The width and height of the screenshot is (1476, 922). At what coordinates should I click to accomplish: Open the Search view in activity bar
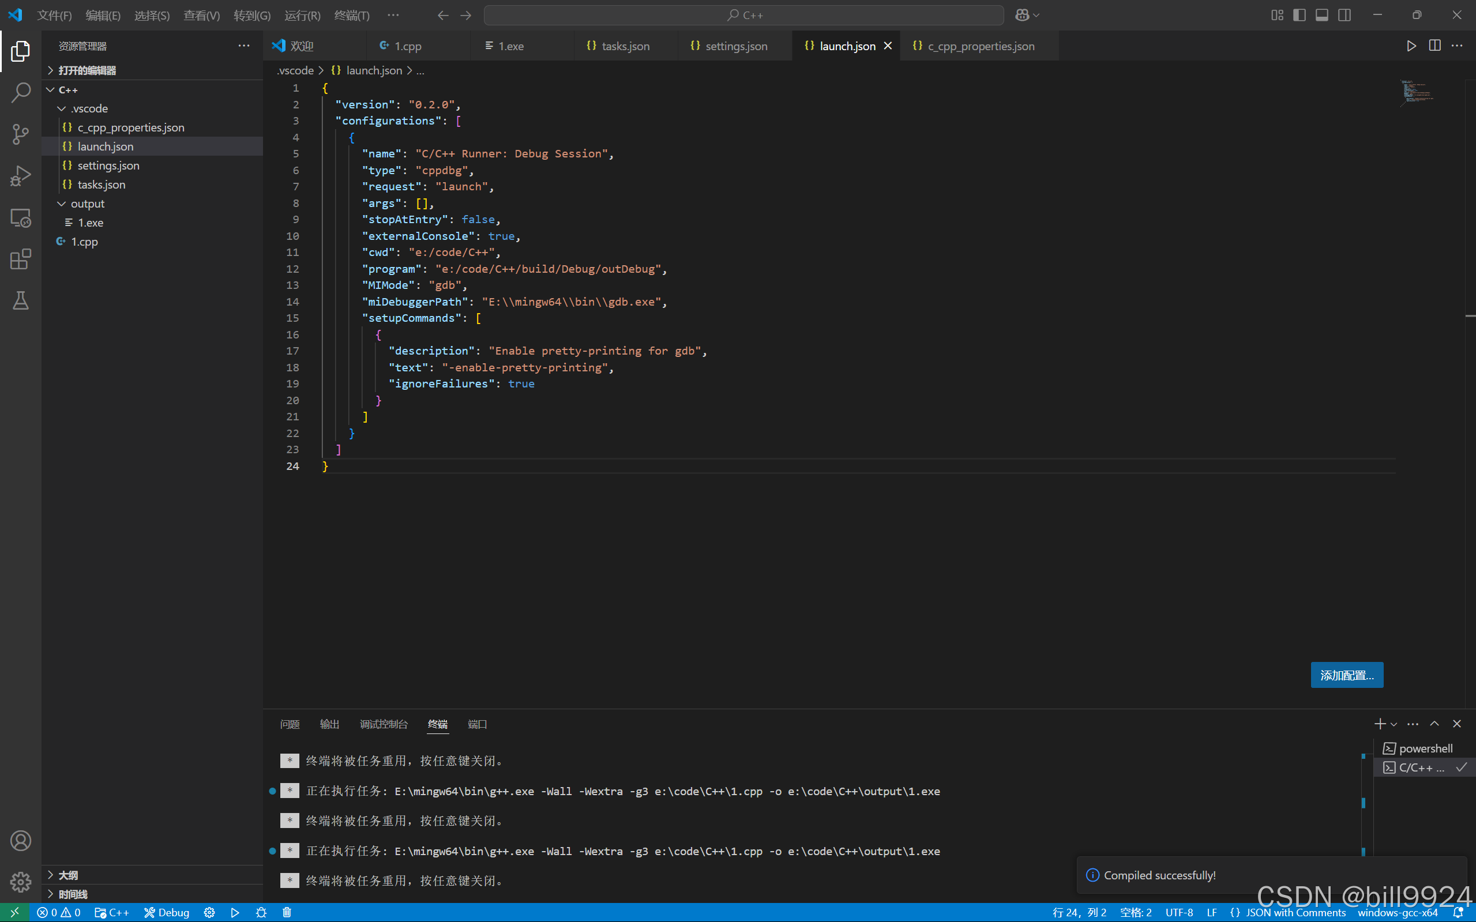click(21, 93)
